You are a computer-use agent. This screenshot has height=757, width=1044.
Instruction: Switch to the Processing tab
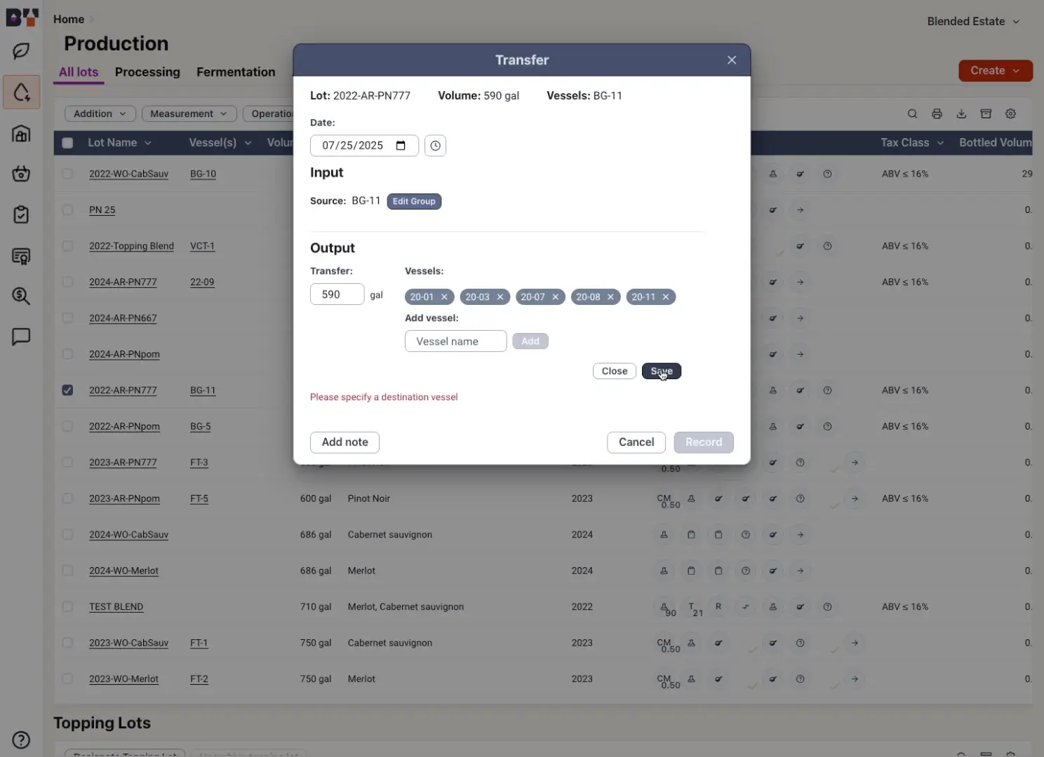point(147,72)
